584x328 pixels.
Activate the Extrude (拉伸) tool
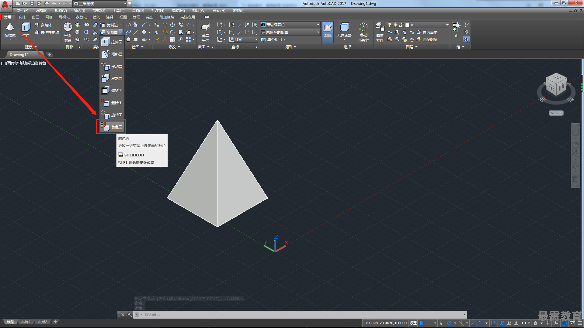coord(26,30)
